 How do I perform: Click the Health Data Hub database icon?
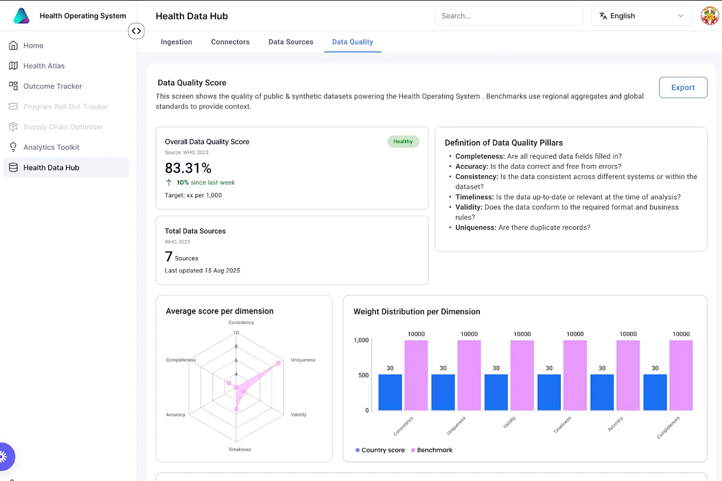point(13,167)
